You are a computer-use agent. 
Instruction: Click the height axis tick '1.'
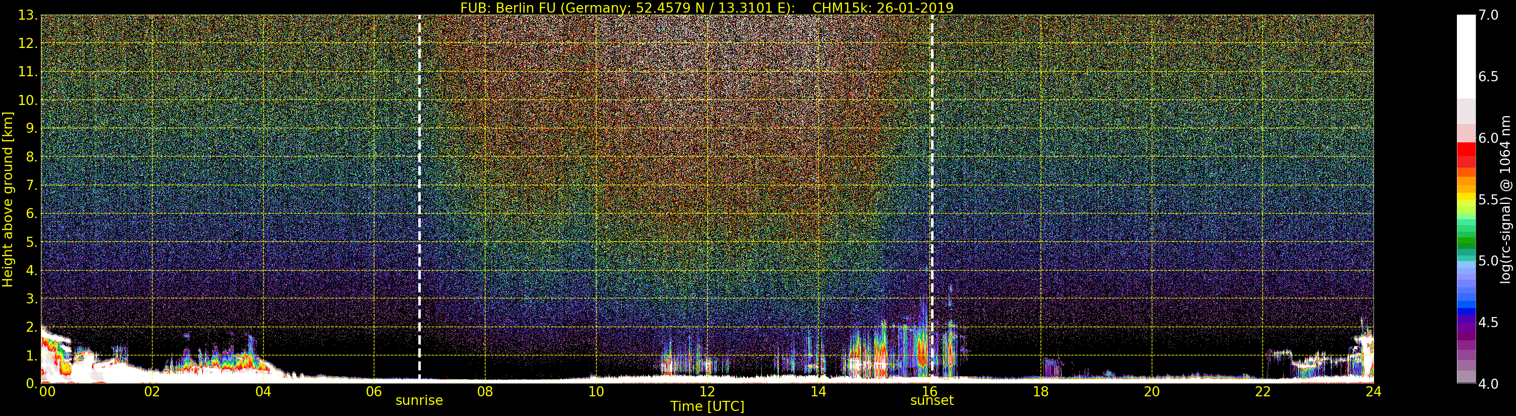tap(32, 355)
